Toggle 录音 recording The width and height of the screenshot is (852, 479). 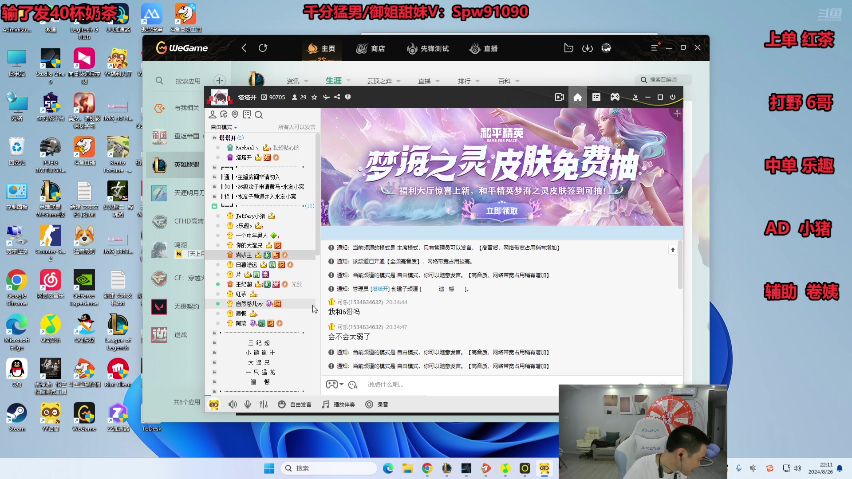tap(377, 404)
